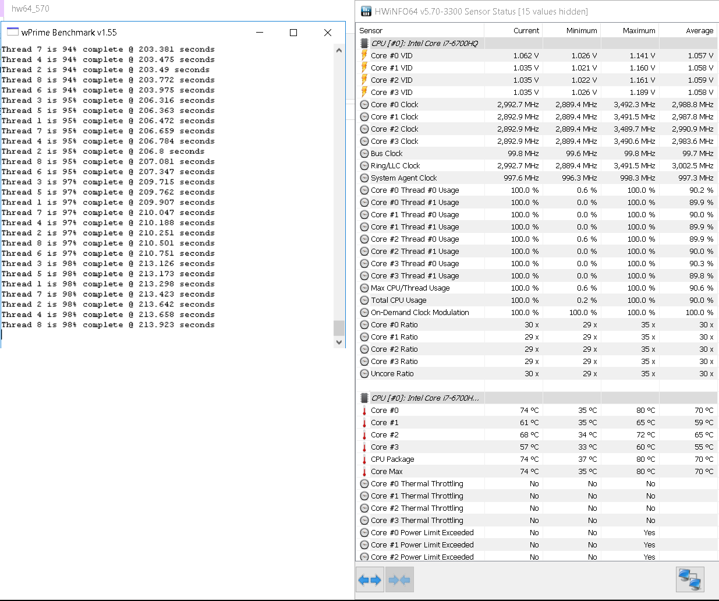Image resolution: width=719 pixels, height=601 pixels.
Task: Click the wPrime scrollbar down arrow
Action: tap(339, 342)
